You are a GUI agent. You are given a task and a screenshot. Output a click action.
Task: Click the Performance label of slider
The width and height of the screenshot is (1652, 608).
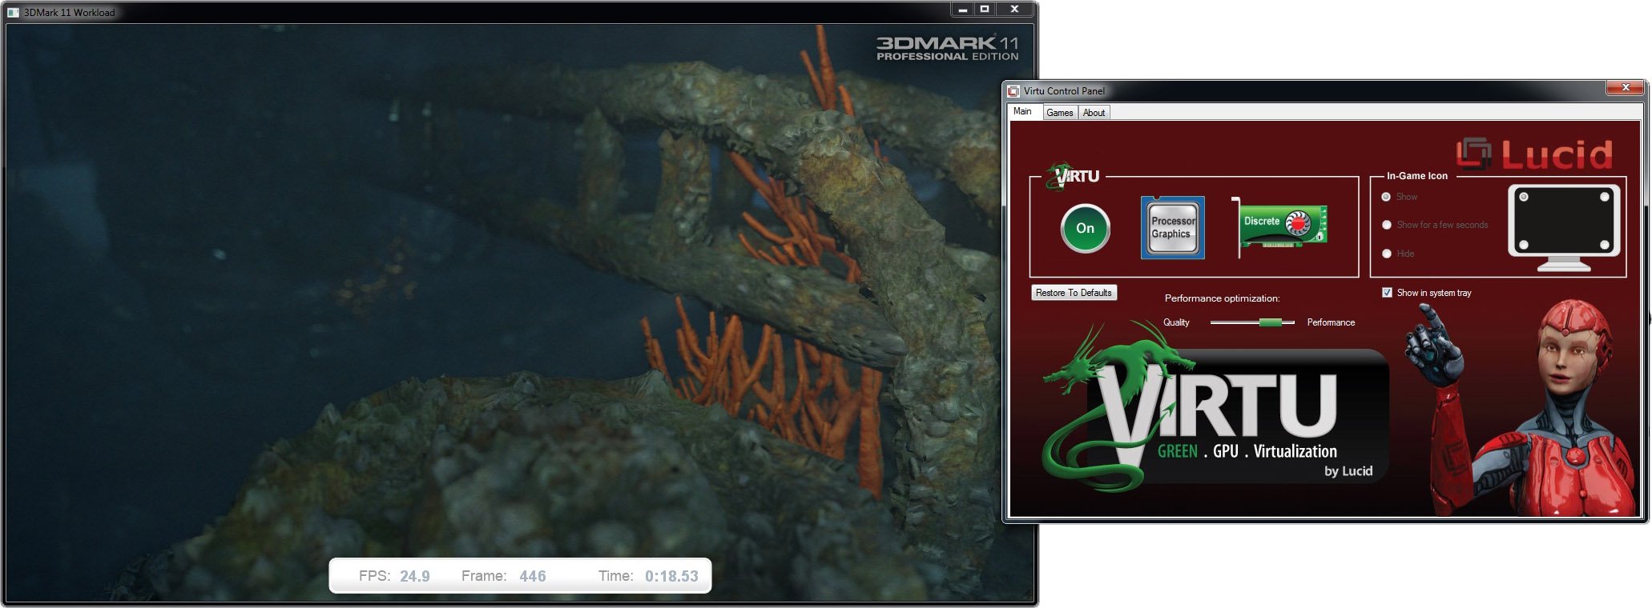(1331, 322)
